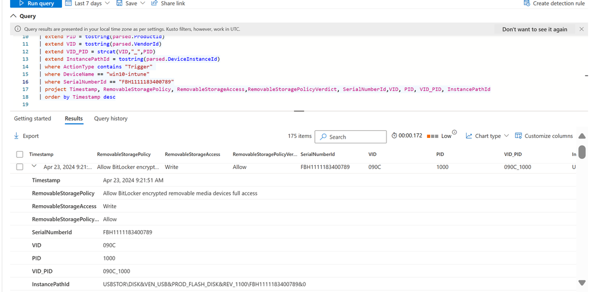
Task: Click the 175 items count
Action: coord(300,136)
